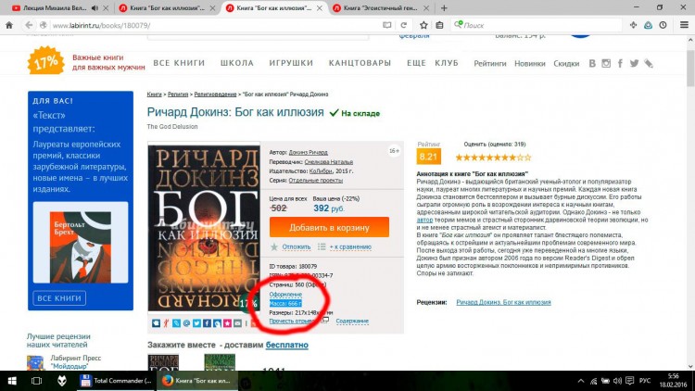Open the Скидки link

coord(566,63)
